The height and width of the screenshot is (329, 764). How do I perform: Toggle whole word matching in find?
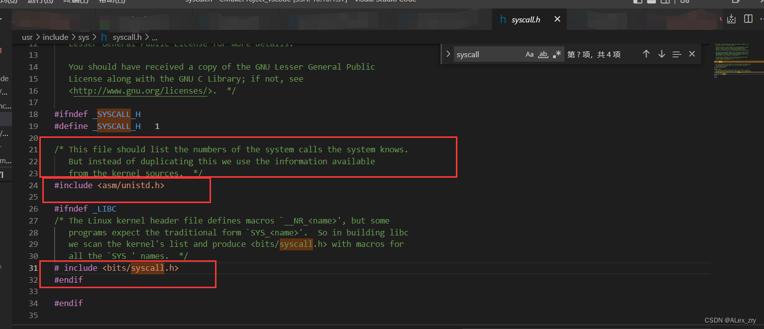tap(543, 54)
